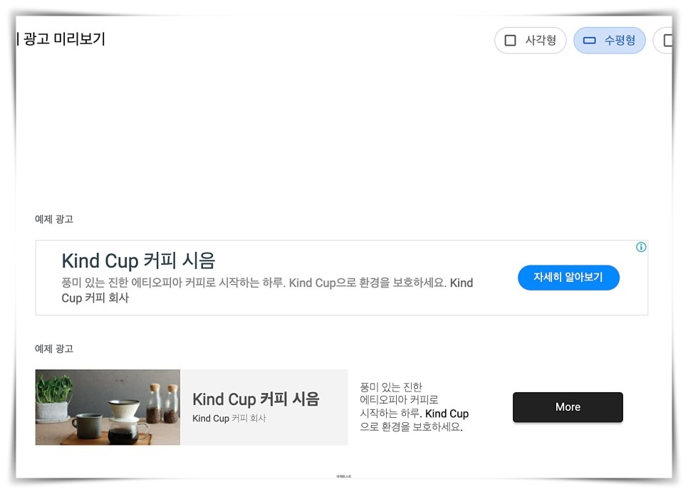Screen dimensions: 688x494
Task: Click Kind Cup 커피 회사 business name in second ad
Action: [x=229, y=418]
